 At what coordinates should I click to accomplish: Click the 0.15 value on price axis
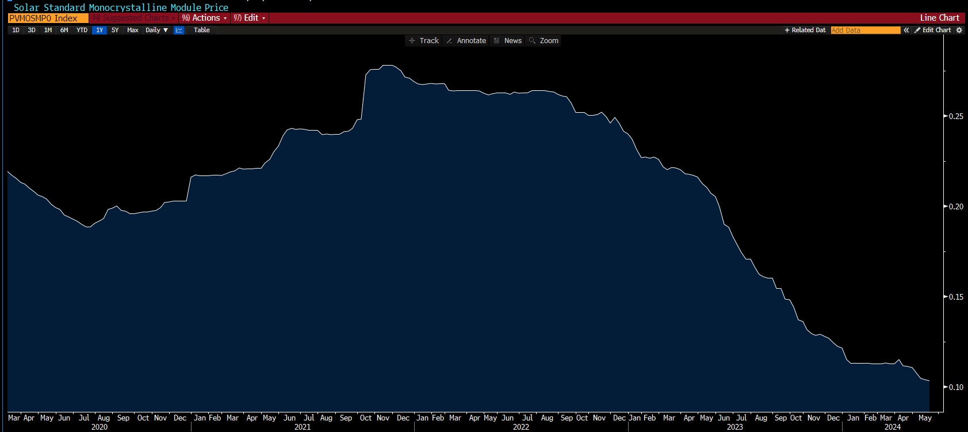coord(956,297)
